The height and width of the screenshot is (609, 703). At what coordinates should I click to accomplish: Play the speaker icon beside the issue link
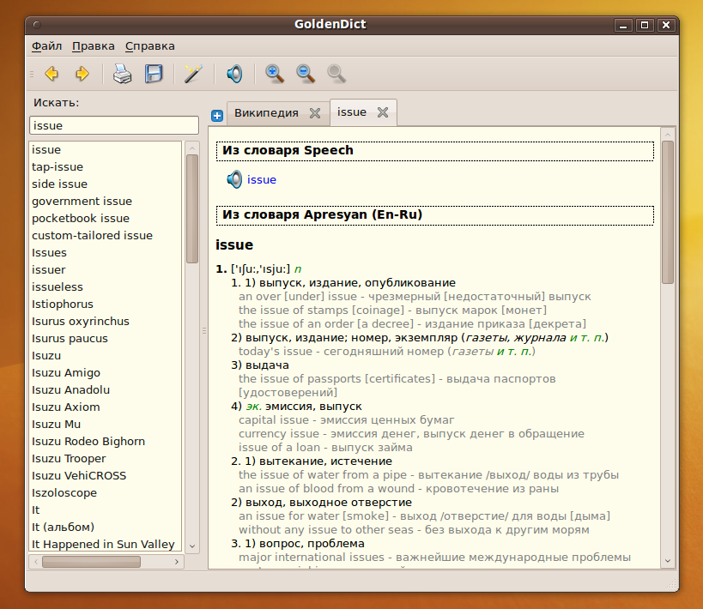[x=234, y=179]
